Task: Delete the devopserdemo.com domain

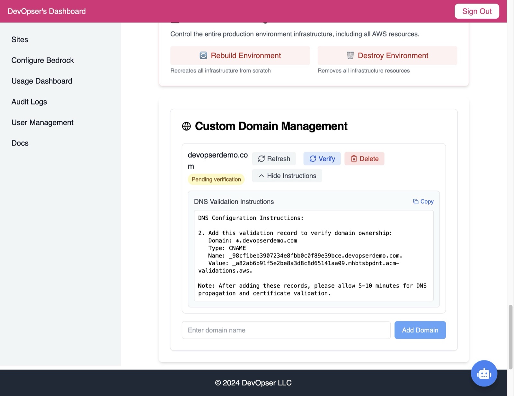Action: [364, 159]
